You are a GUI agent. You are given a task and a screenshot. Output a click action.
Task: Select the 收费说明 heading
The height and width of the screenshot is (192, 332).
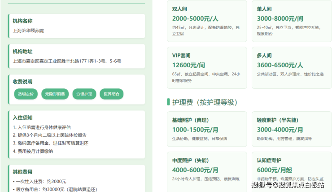pos(22,82)
